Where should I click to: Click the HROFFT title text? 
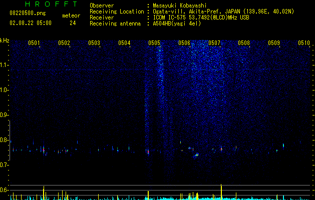click(51, 4)
